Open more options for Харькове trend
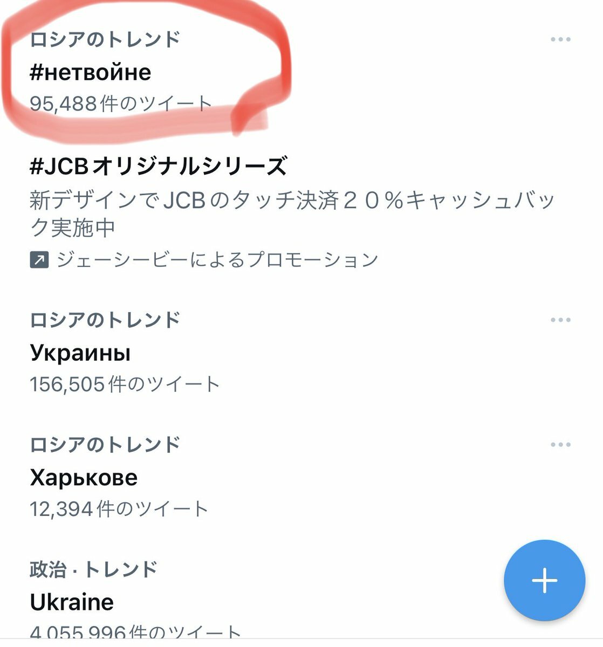The image size is (603, 647). pyautogui.click(x=560, y=445)
